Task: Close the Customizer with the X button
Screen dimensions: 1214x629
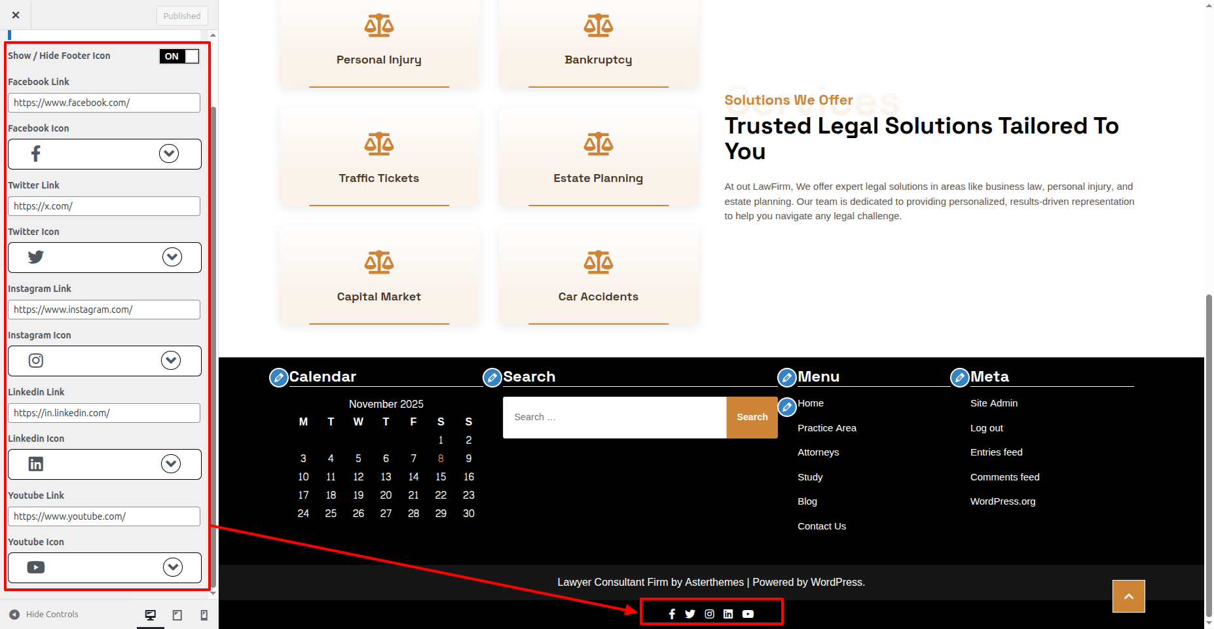Action: click(16, 15)
